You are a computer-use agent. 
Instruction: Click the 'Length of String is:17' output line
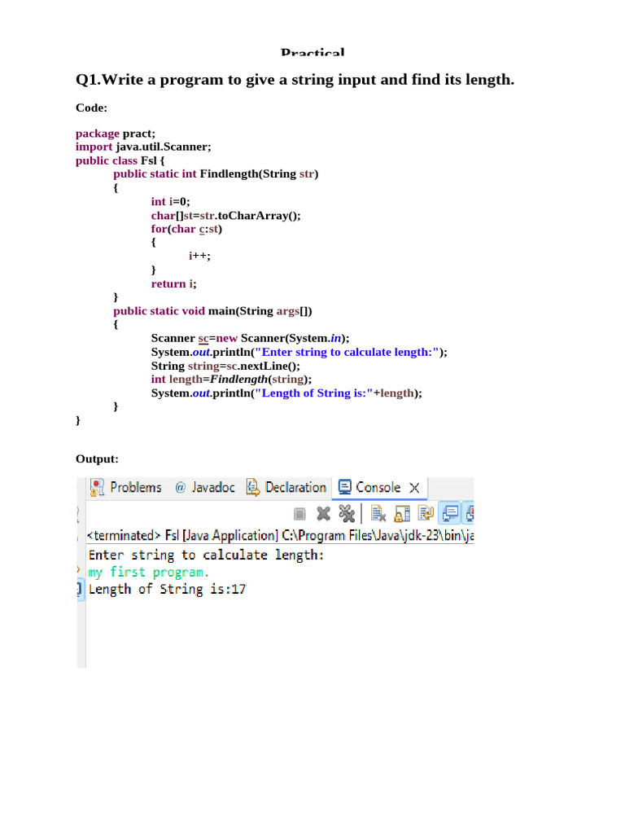pyautogui.click(x=167, y=589)
